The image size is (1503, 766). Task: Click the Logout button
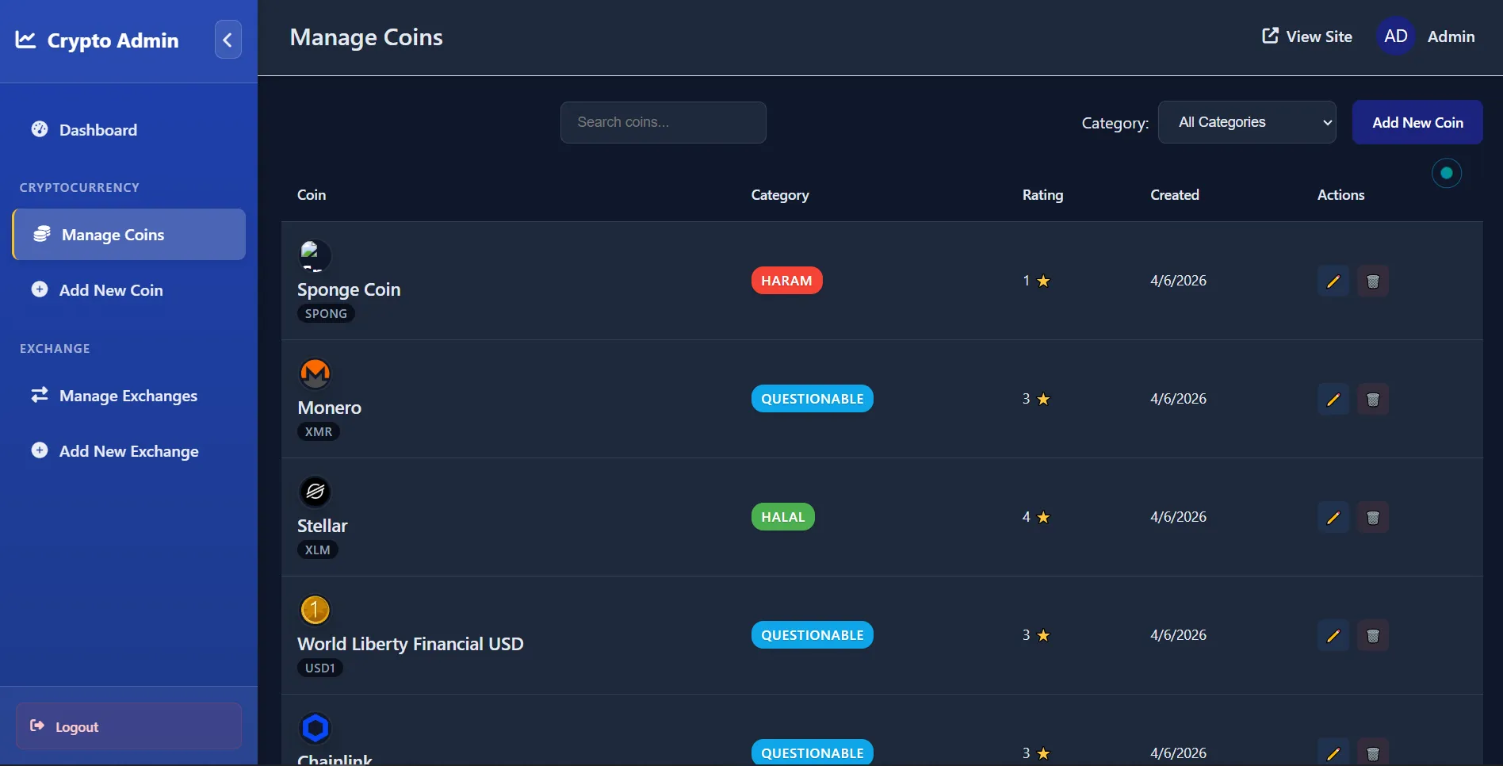(x=128, y=726)
